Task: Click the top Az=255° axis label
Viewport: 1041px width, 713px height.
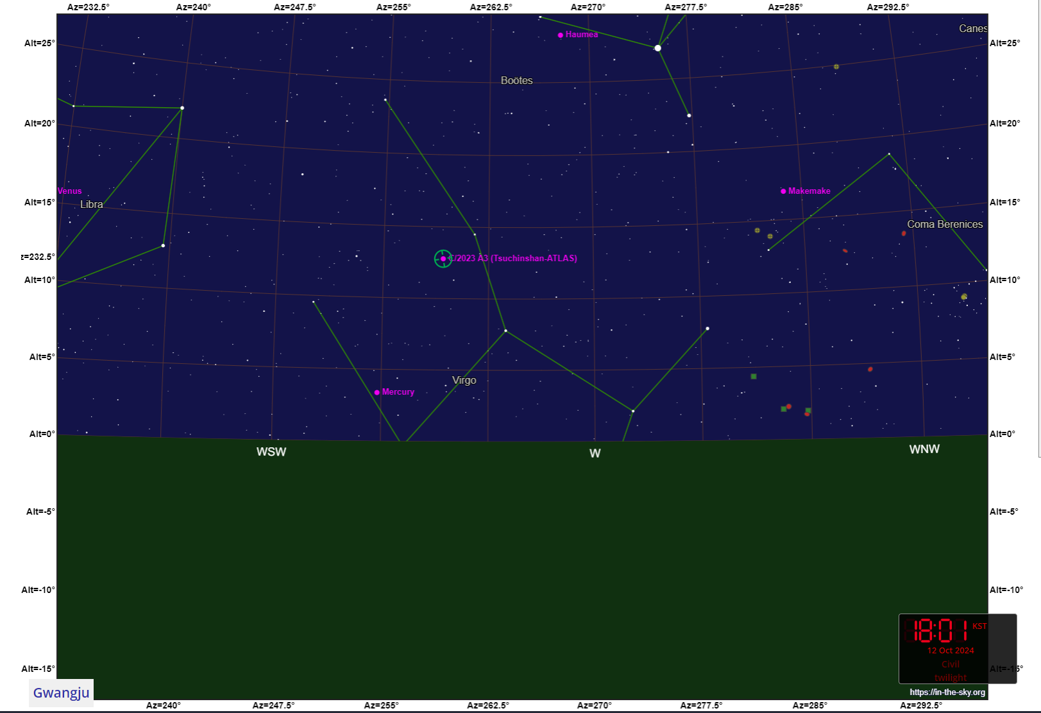Action: coord(394,7)
